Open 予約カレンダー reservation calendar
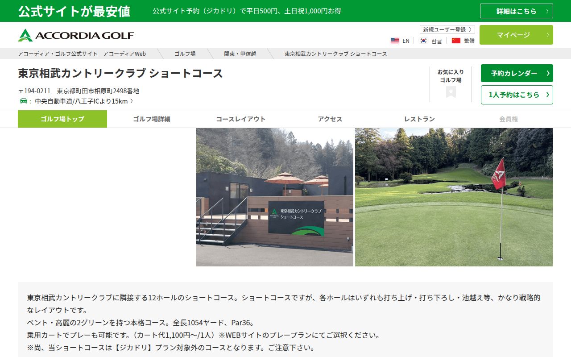Viewport: 571px width, 357px height. tap(517, 73)
